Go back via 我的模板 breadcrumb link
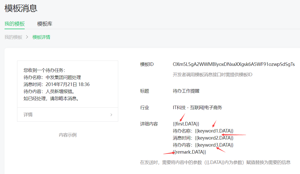Image resolution: width=300 pixels, height=174 pixels. click(13, 37)
